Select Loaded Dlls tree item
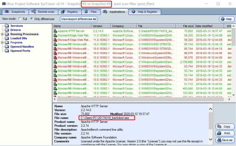The image size is (236, 146). tap(19, 38)
